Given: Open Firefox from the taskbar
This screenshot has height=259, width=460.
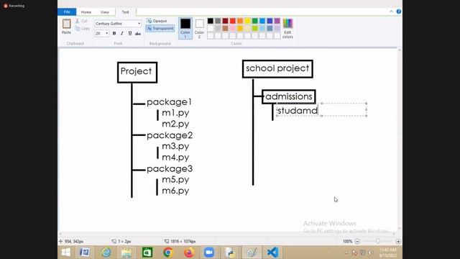Looking at the screenshot, I should click(189, 253).
